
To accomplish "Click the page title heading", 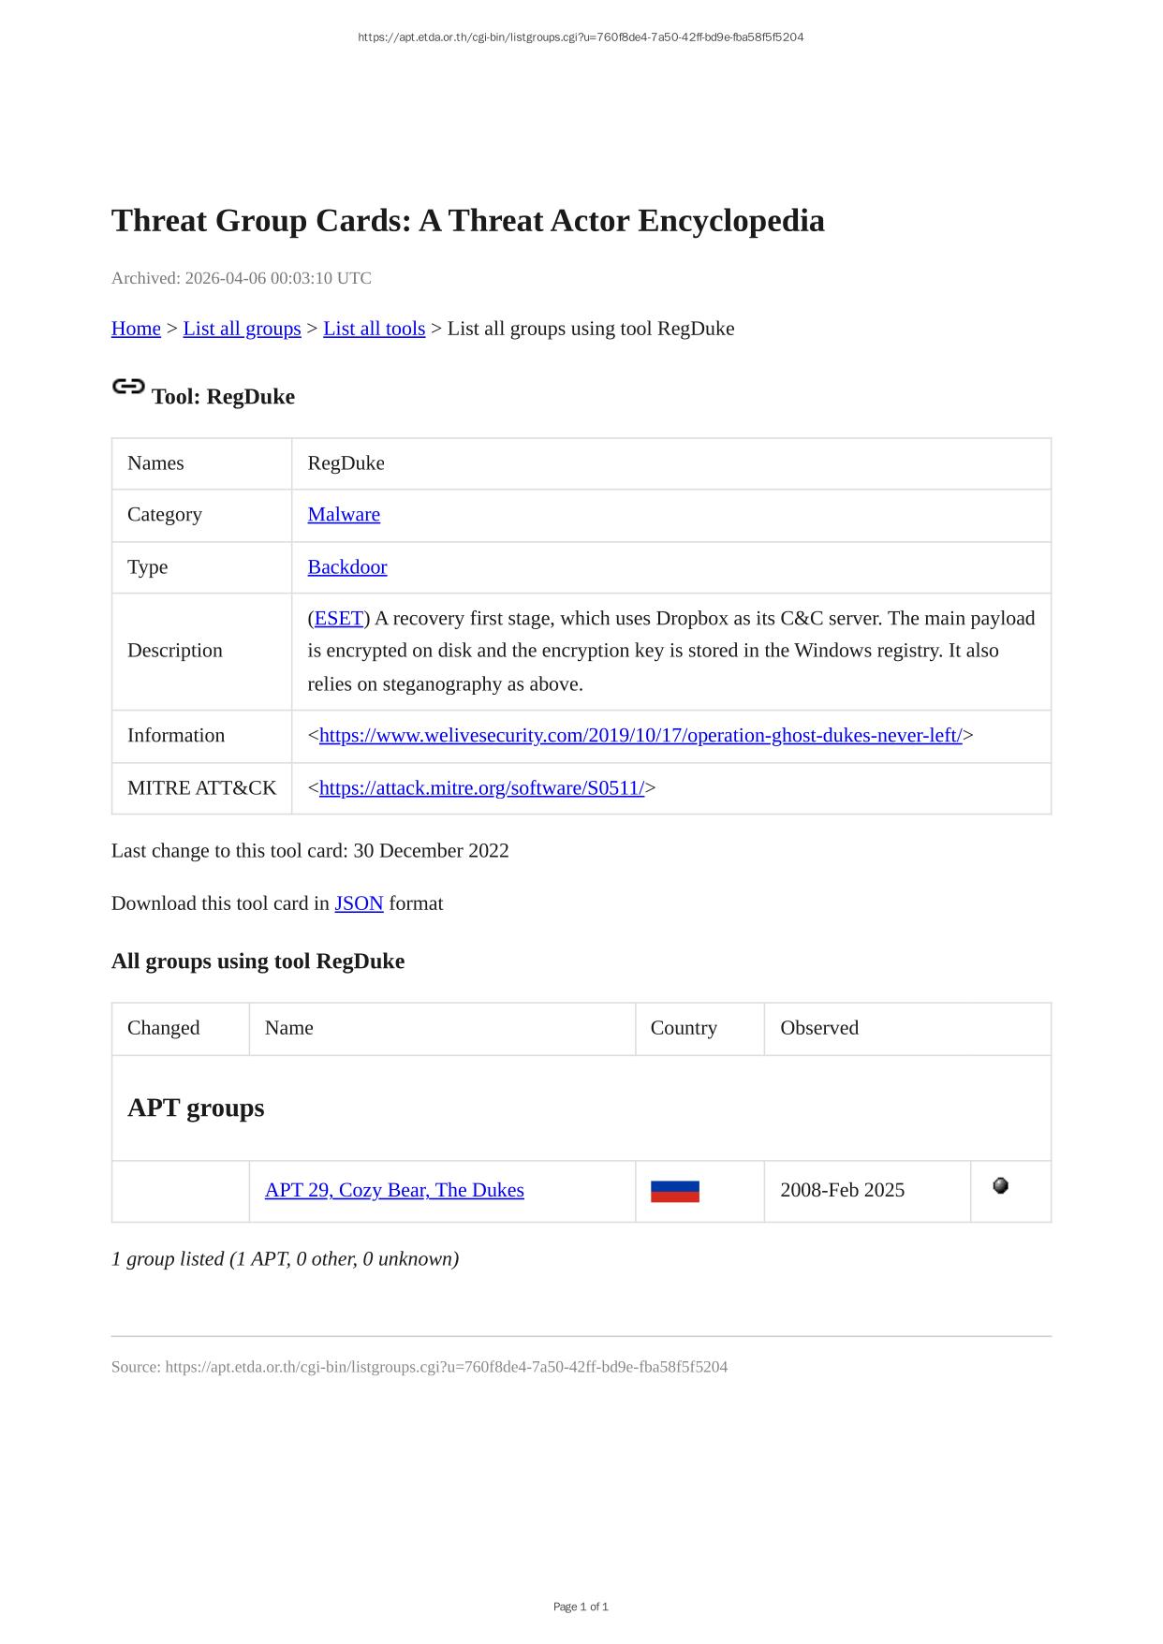I will 468,221.
